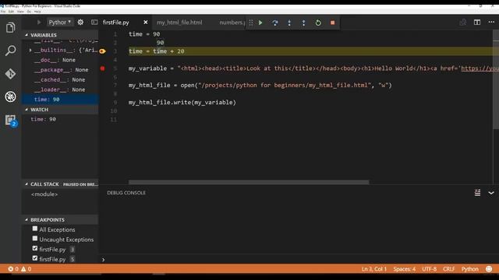Split the editor
The height and width of the screenshot is (280, 499).
477,23
